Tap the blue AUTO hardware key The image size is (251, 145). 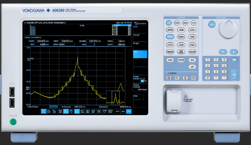tap(169, 23)
